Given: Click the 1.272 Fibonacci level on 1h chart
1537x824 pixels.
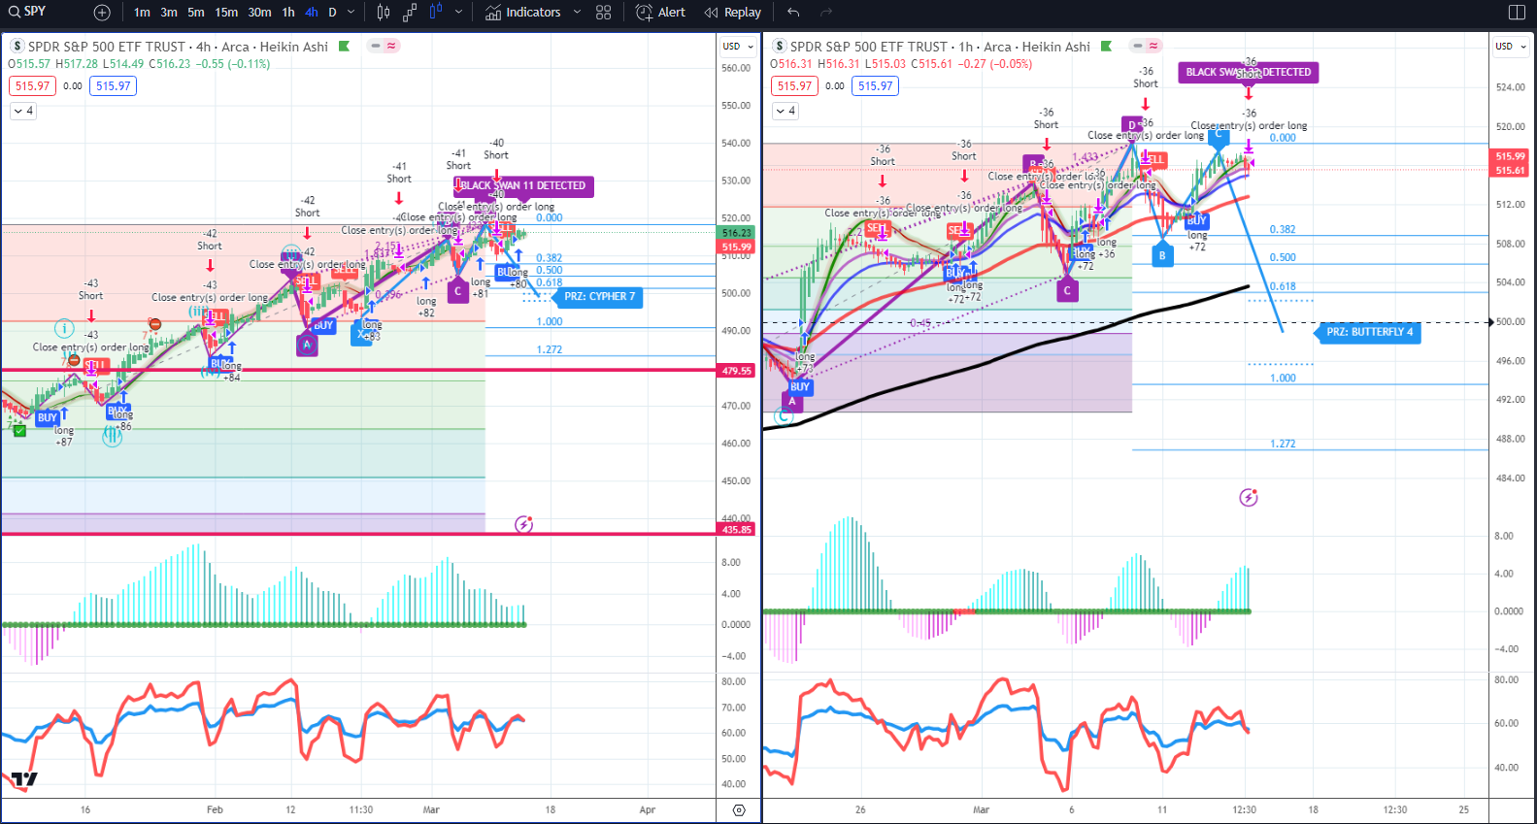Looking at the screenshot, I should point(1283,444).
